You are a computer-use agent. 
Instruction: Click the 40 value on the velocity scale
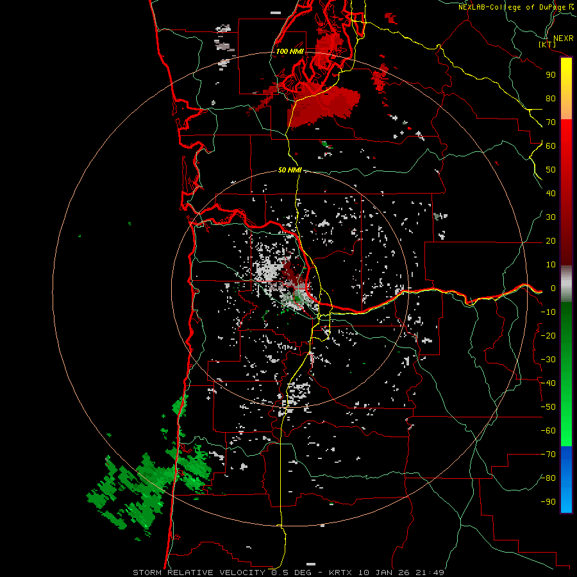tap(551, 194)
